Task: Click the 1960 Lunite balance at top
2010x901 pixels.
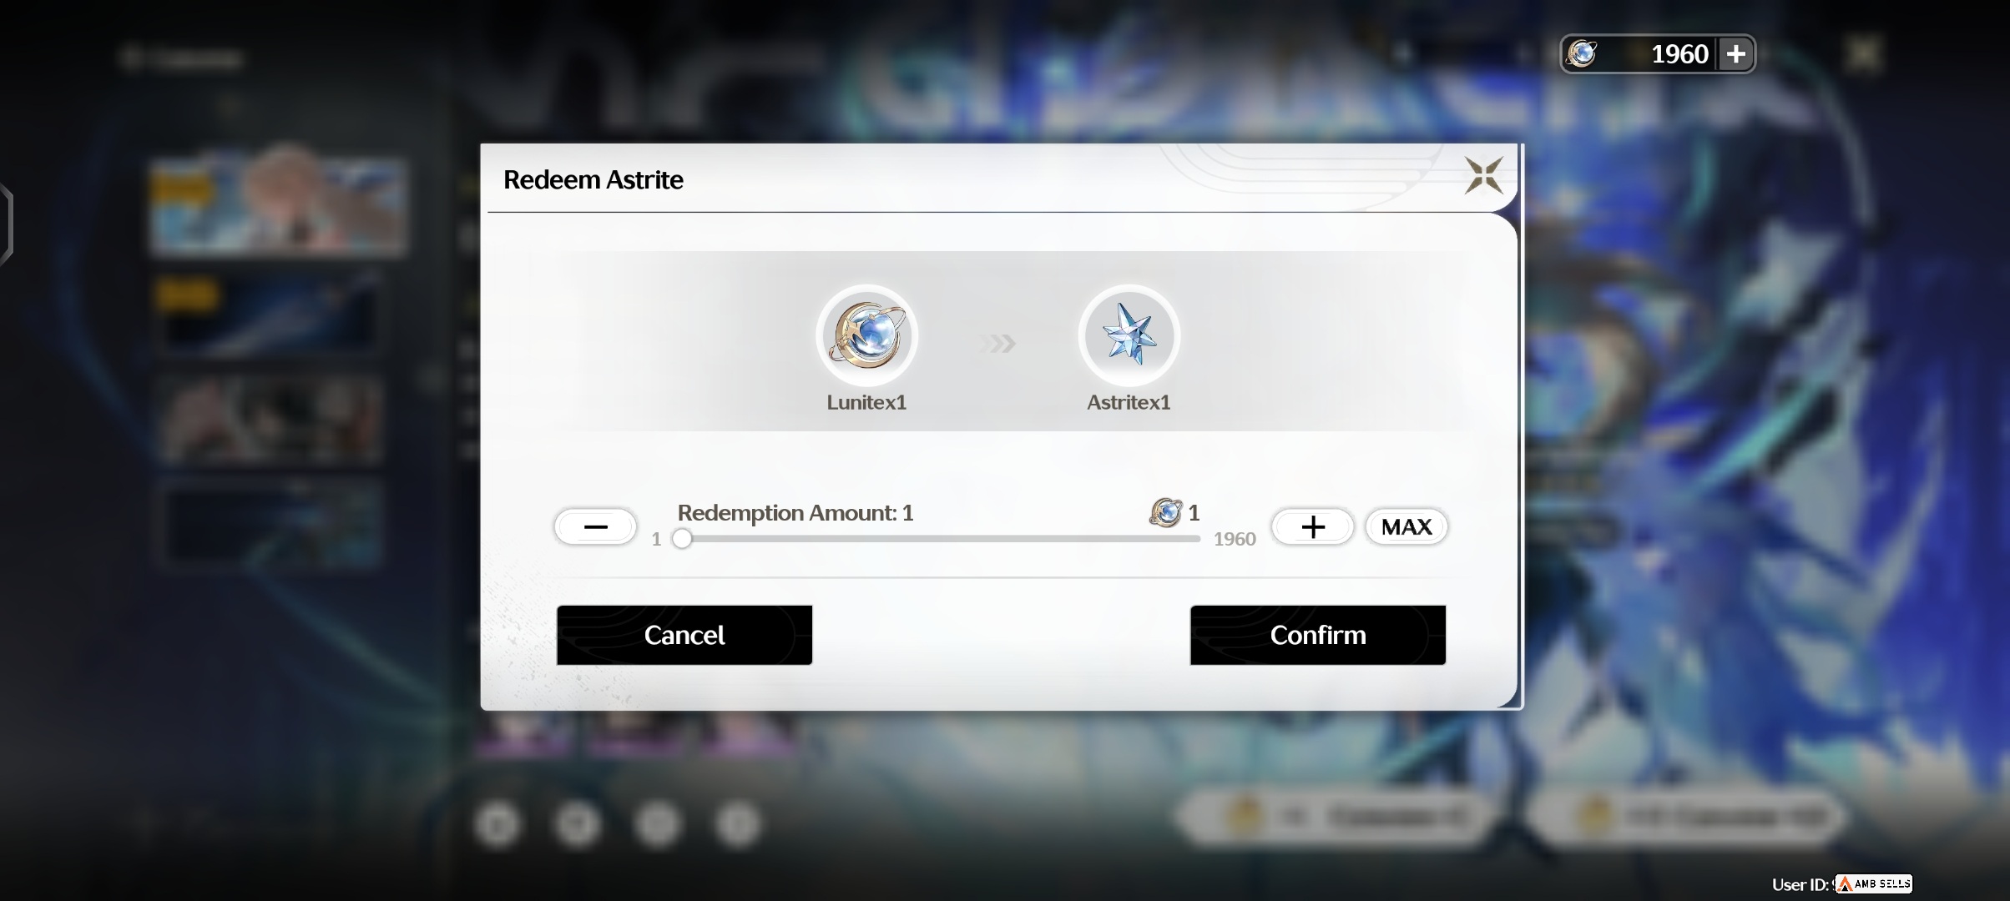Action: 1679,54
